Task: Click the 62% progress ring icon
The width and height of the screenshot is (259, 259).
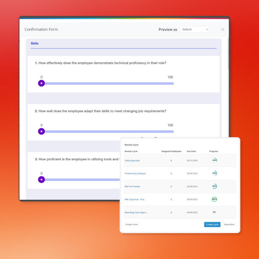Action: [x=214, y=186]
